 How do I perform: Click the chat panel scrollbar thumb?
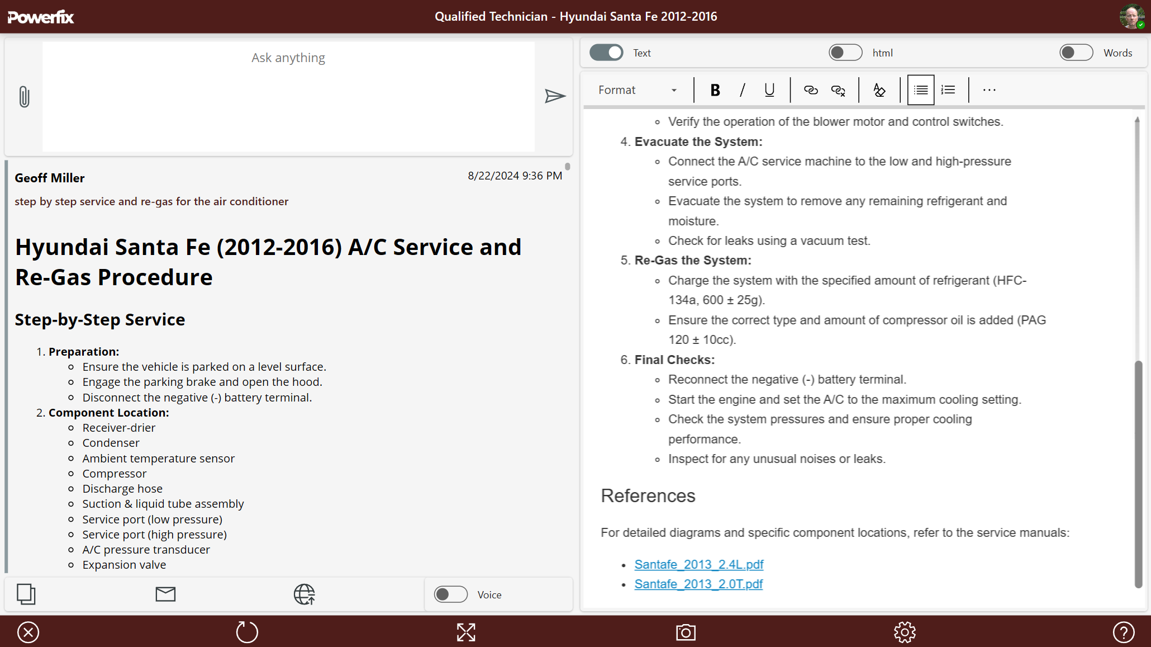pos(567,167)
